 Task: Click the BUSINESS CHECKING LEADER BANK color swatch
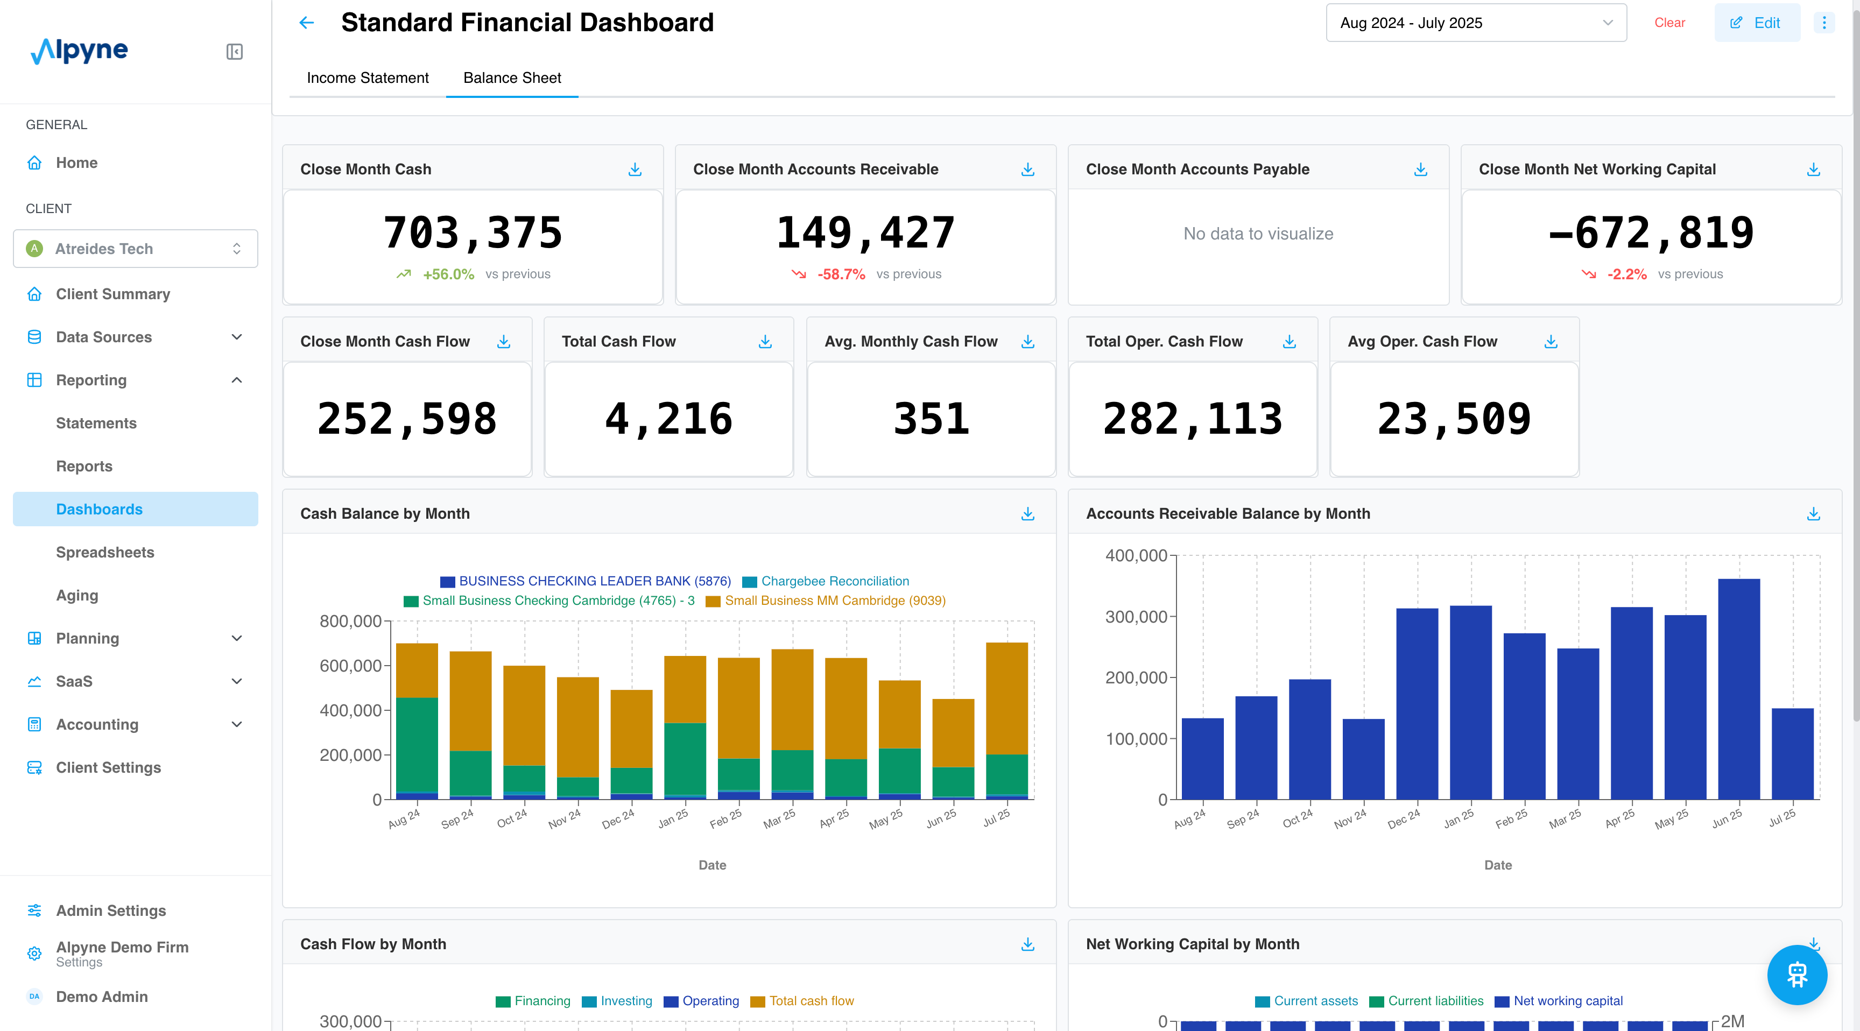pos(448,582)
